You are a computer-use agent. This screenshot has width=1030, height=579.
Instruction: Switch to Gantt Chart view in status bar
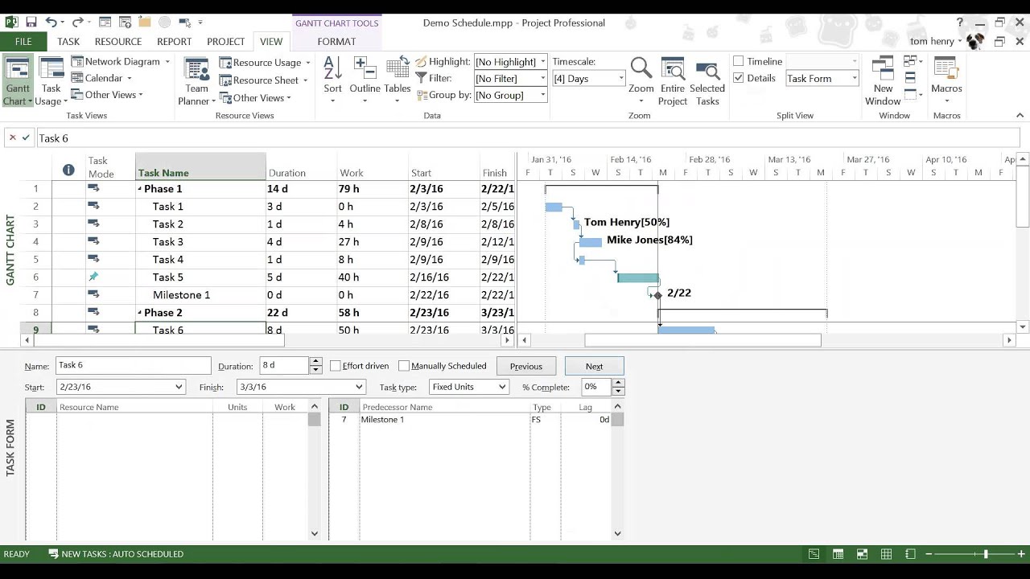point(814,554)
